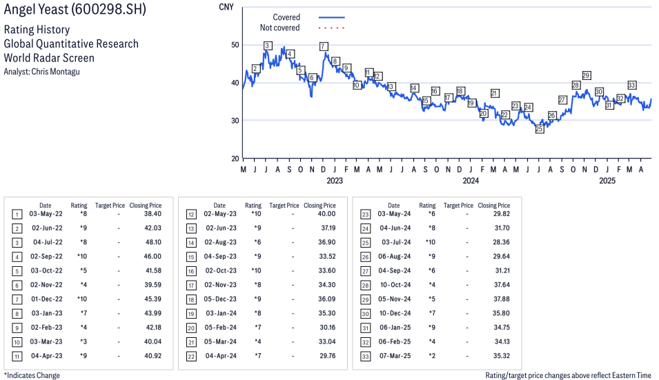Click chart marker 29 on the price chart
This screenshot has width=659, height=380.
pyautogui.click(x=587, y=76)
